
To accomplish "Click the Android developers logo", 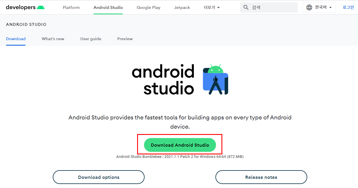I will (25, 7).
